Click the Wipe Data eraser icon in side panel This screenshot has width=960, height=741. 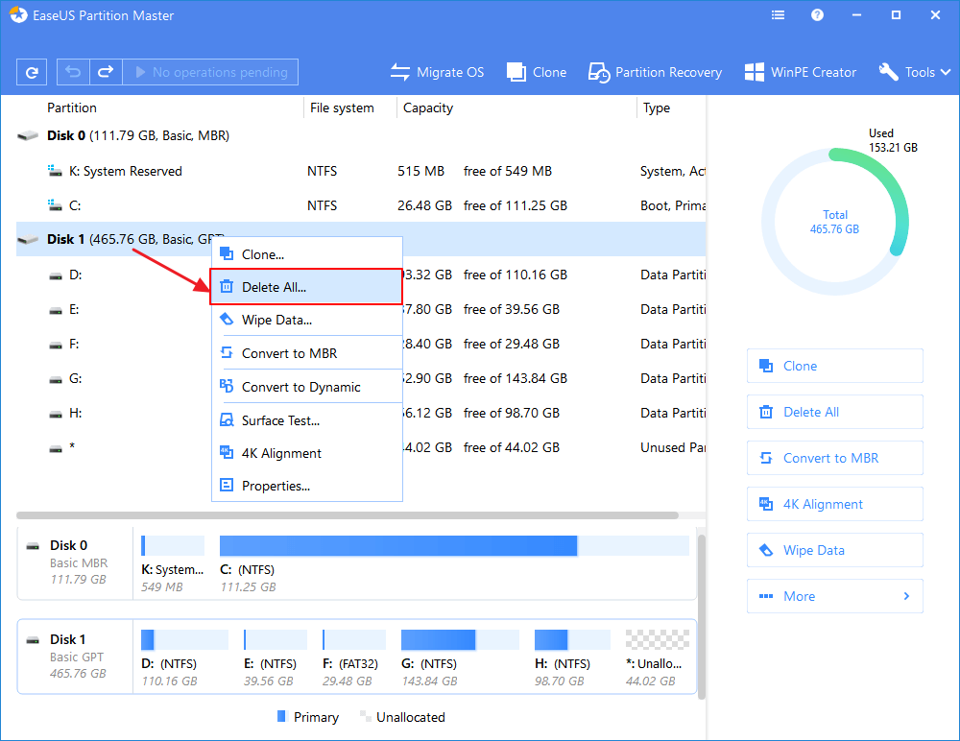(766, 550)
